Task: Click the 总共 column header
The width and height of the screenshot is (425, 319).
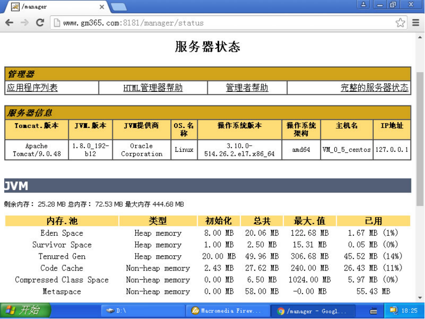Action: pyautogui.click(x=261, y=221)
